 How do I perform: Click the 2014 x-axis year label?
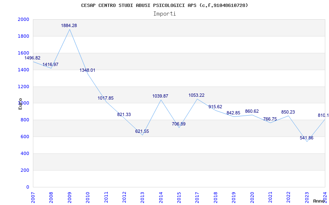point(161,197)
